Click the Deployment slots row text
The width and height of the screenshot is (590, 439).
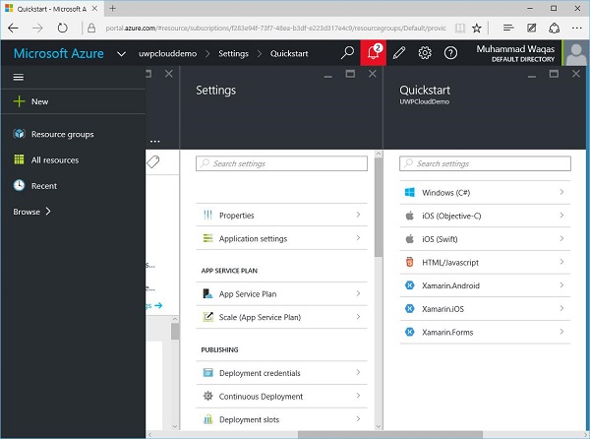coord(249,419)
